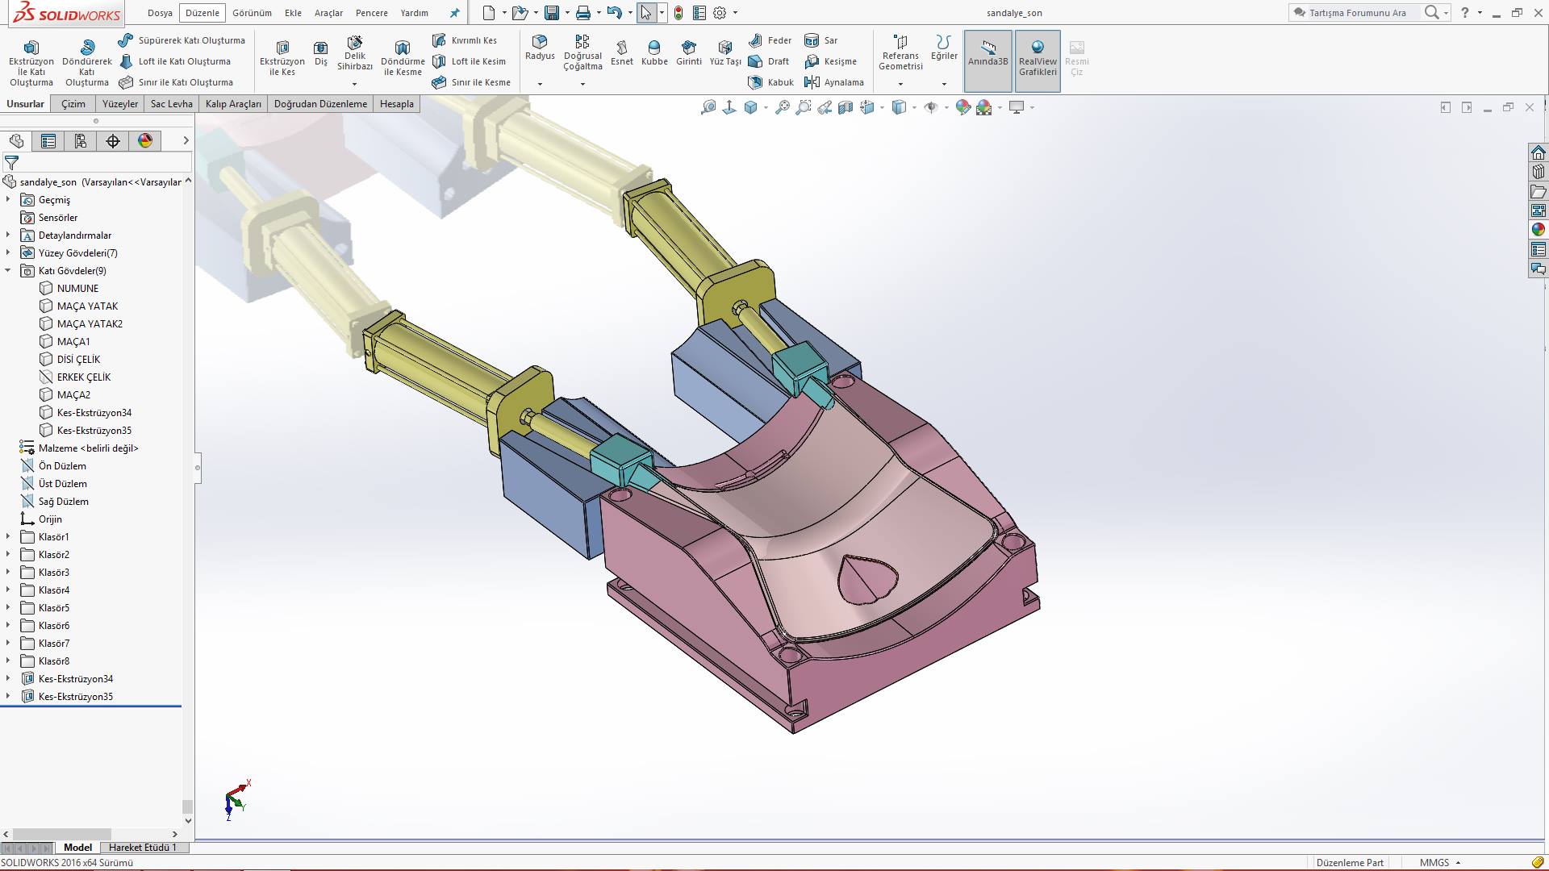Click the Kesişme tool
The width and height of the screenshot is (1549, 871).
point(831,61)
